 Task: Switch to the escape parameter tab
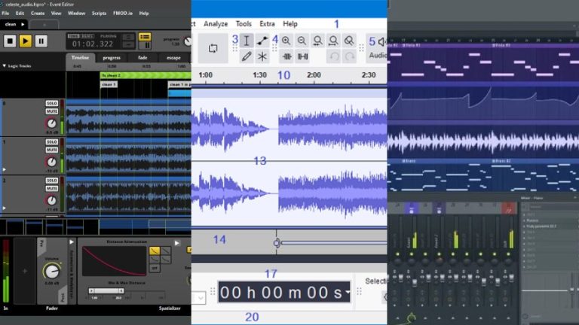click(x=173, y=58)
